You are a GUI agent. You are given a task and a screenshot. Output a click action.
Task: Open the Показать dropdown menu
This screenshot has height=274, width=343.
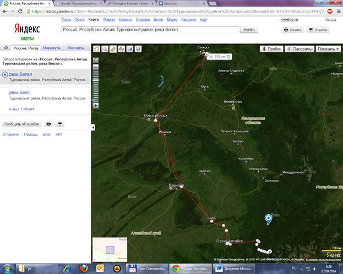(328, 49)
